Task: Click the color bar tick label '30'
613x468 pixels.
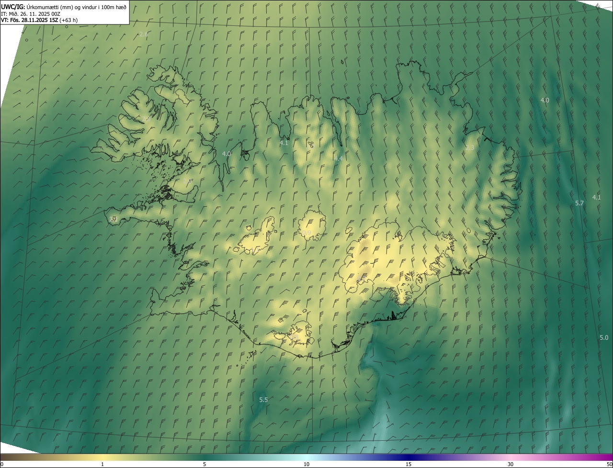Action: tap(511, 464)
